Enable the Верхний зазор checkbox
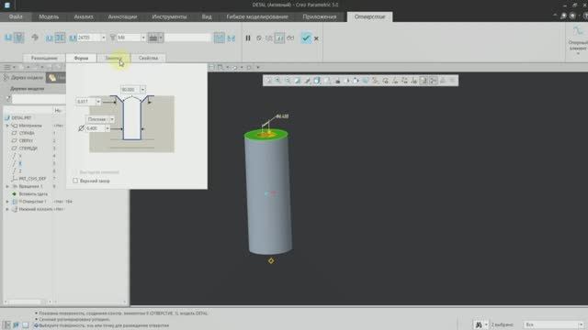Screen dimensions: 588x330 (x=75, y=181)
